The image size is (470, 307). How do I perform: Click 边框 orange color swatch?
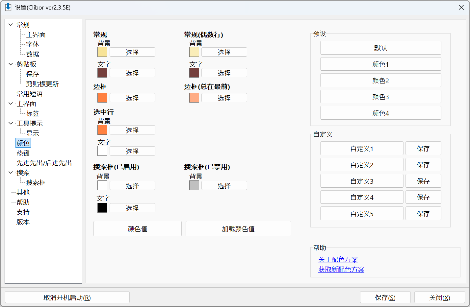pyautogui.click(x=102, y=98)
